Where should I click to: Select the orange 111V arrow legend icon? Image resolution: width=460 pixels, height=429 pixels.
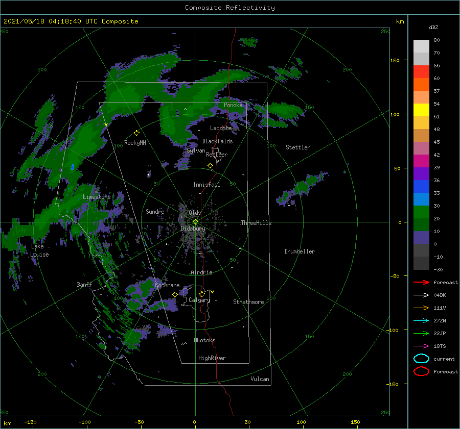[x=421, y=308]
